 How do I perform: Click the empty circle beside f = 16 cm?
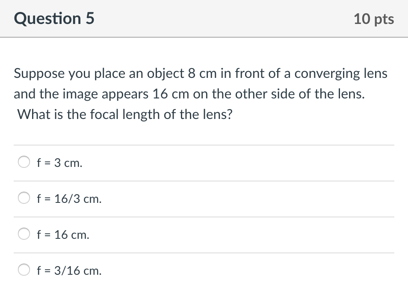24,234
